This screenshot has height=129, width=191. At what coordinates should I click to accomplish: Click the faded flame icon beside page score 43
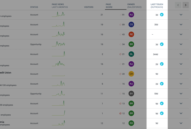click(120, 34)
